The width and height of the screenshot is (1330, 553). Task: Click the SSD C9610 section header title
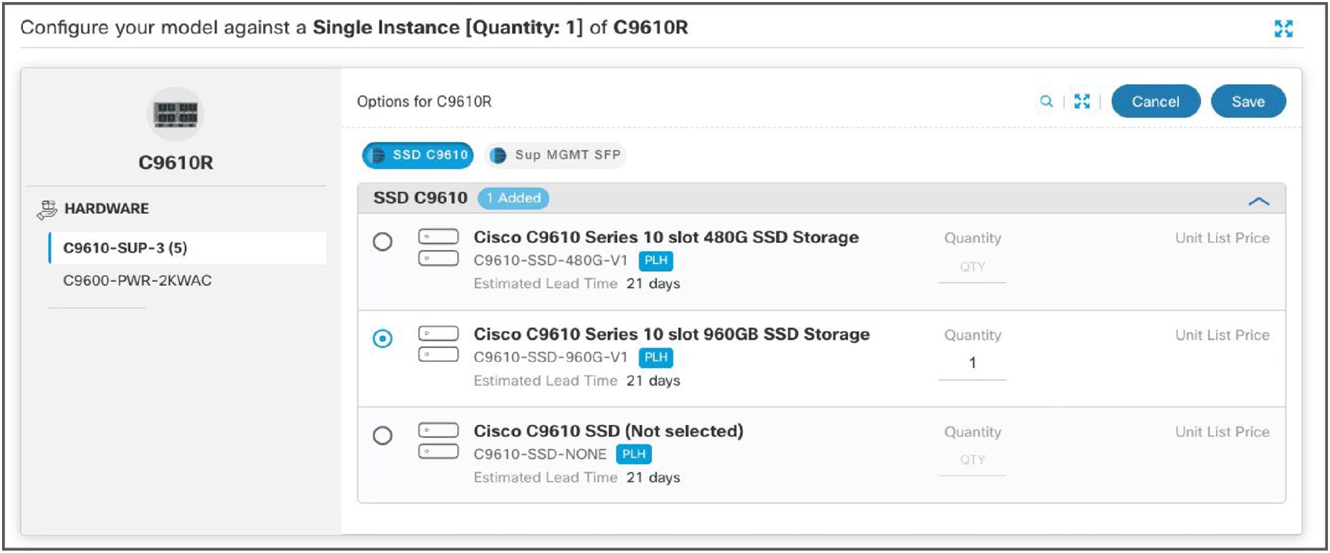[420, 198]
